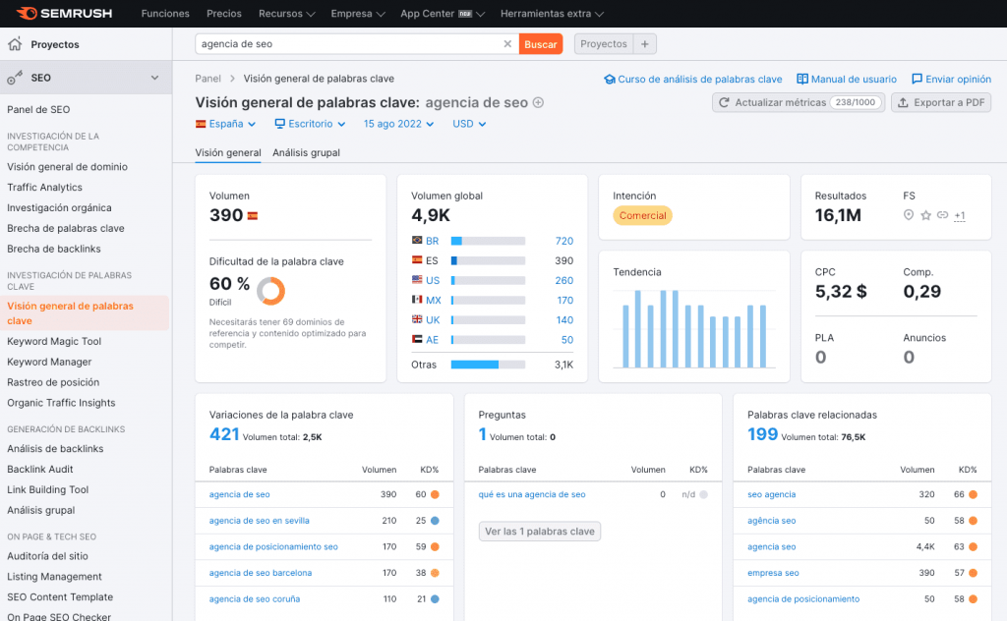Click orange KD dot for agencia de seo
1007x621 pixels.
(x=435, y=494)
